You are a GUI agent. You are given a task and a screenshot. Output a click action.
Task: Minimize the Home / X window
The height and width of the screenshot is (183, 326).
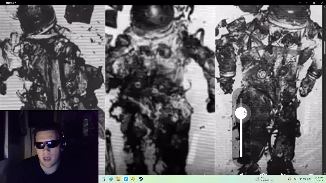(306, 3)
